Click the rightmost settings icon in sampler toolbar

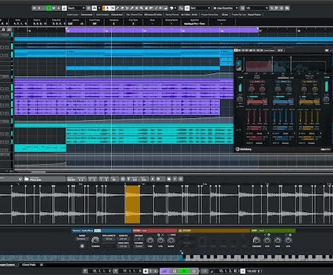point(180,179)
